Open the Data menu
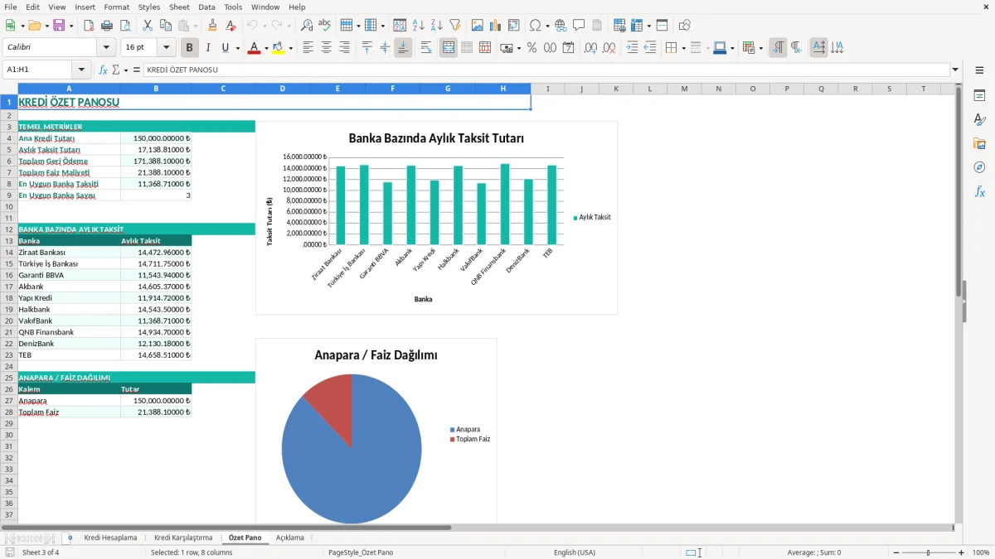This screenshot has width=995, height=559. coord(206,7)
